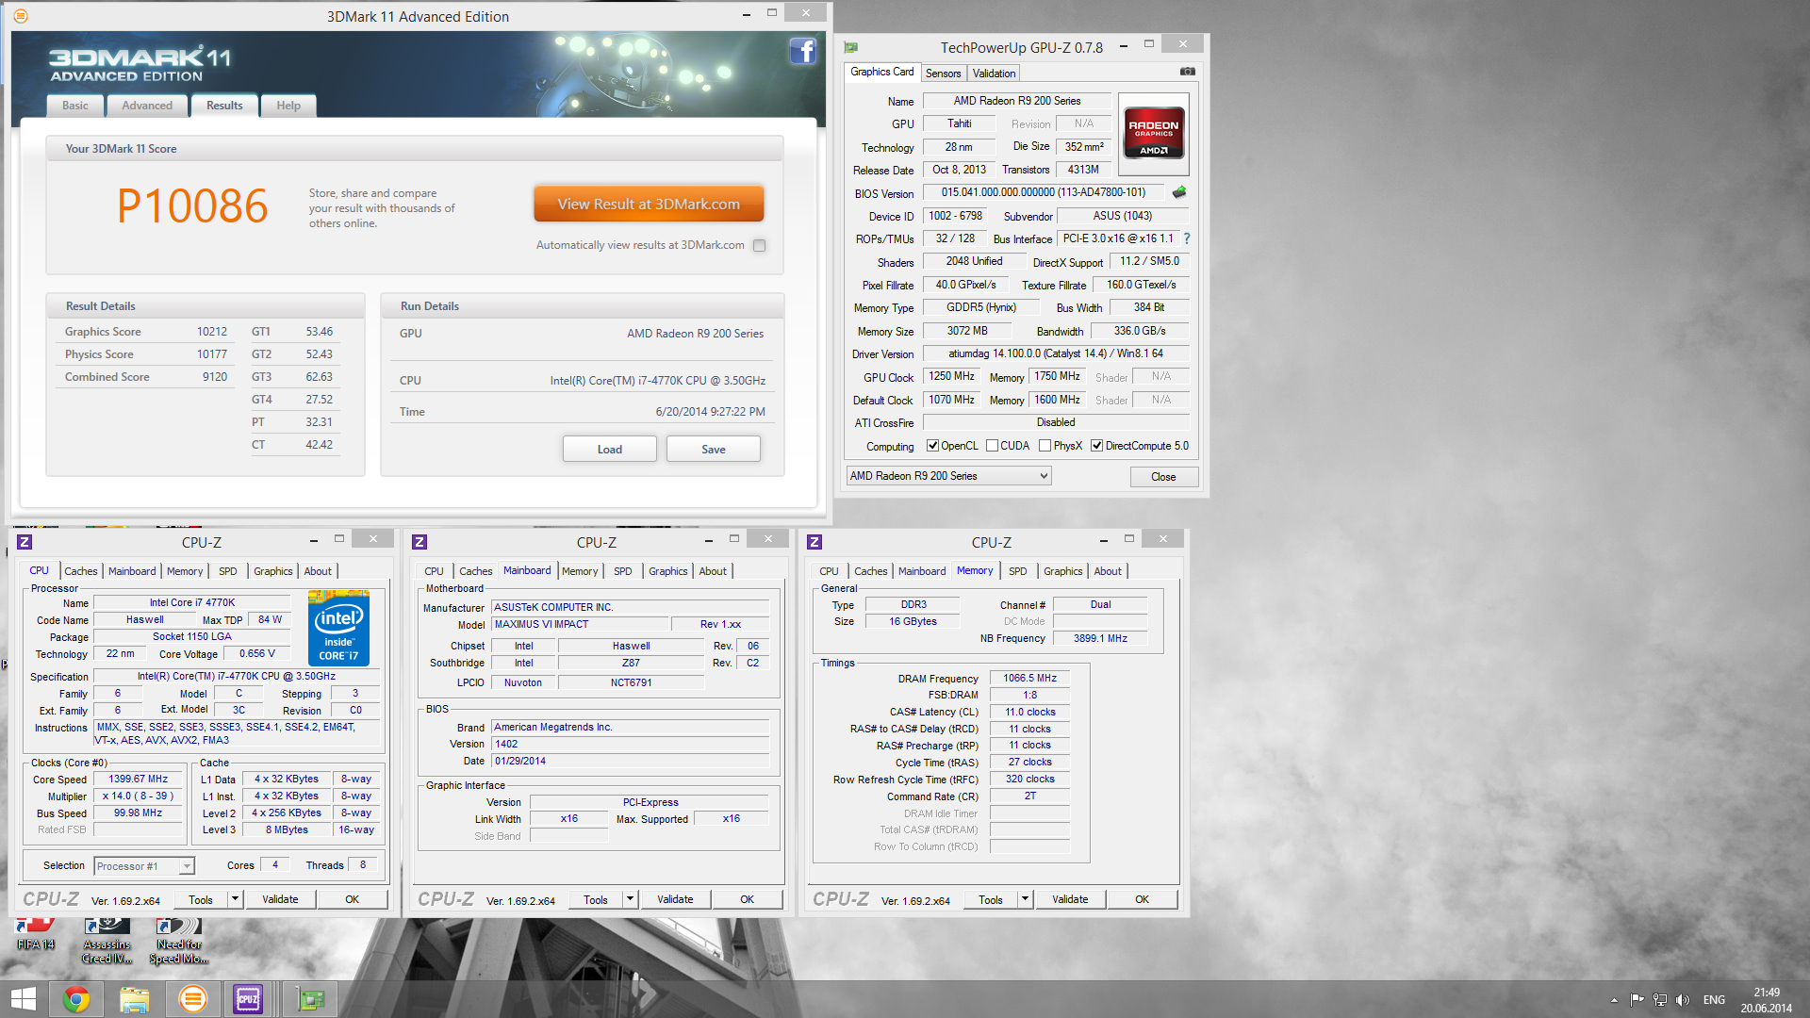Open the Need for Speed desktop shortcut
Image resolution: width=1810 pixels, height=1018 pixels.
coord(178,942)
